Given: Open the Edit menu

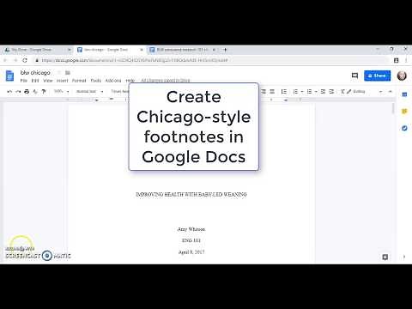Looking at the screenshot, I should coord(35,81).
